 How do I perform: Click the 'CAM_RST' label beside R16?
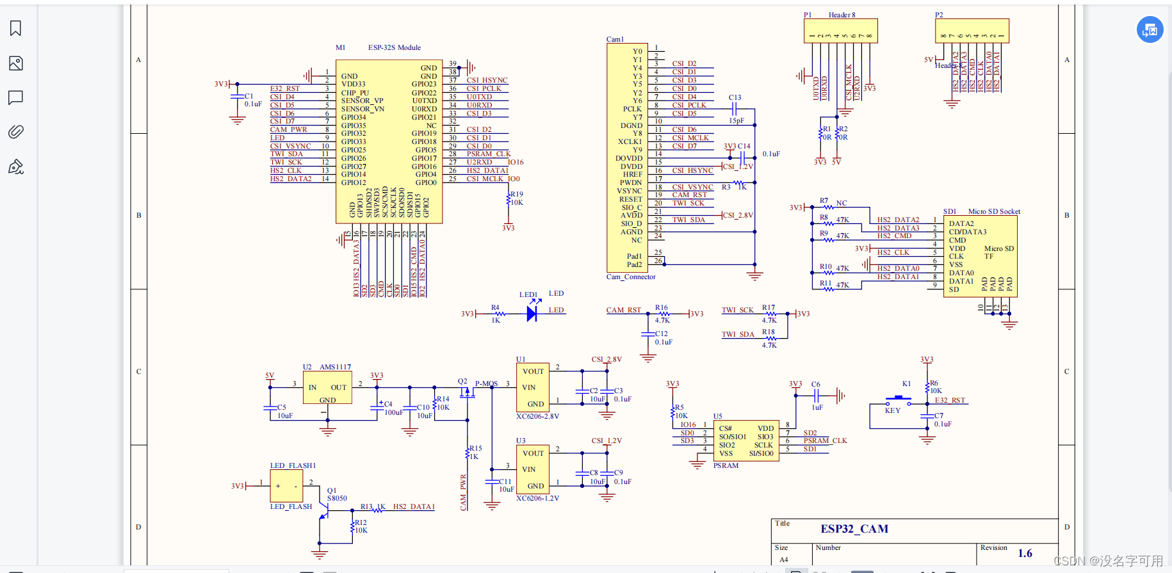(623, 310)
